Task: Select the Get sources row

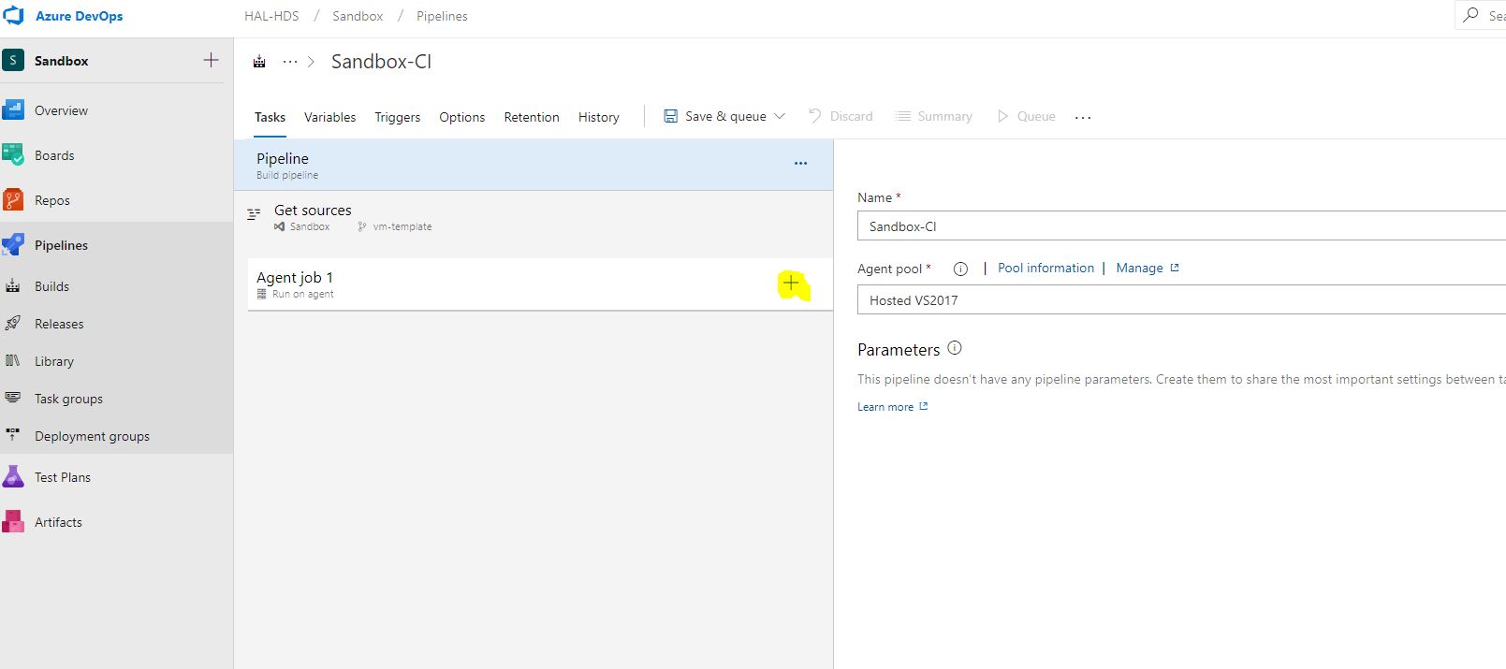Action: [x=534, y=217]
